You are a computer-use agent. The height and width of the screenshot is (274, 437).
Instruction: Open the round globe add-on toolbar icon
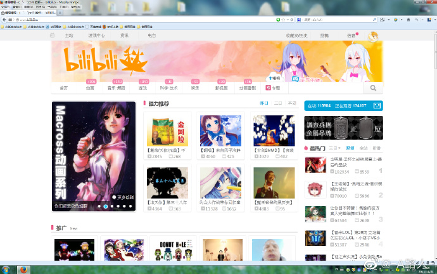click(x=395, y=20)
